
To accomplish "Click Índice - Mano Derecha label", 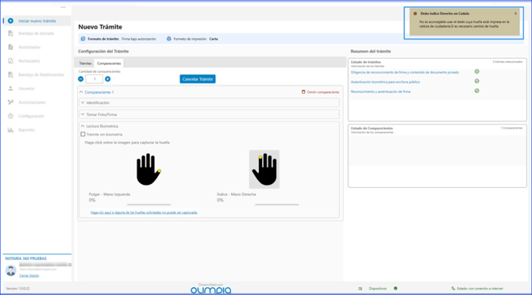I will click(x=237, y=194).
